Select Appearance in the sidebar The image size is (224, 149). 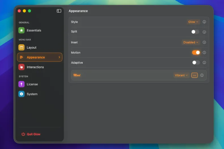tap(40, 57)
